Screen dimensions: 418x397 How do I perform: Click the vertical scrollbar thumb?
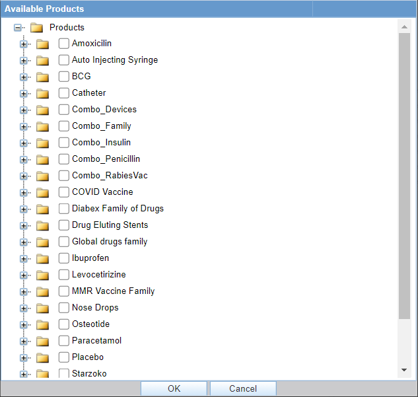pyautogui.click(x=404, y=176)
